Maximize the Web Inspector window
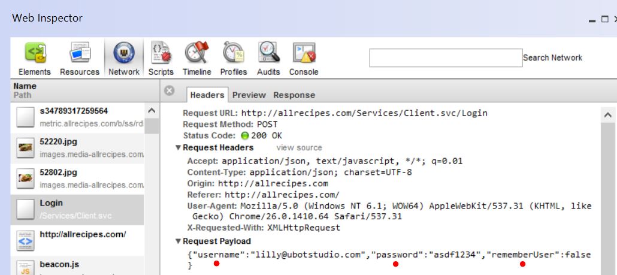This screenshot has width=617, height=275. 605,19
